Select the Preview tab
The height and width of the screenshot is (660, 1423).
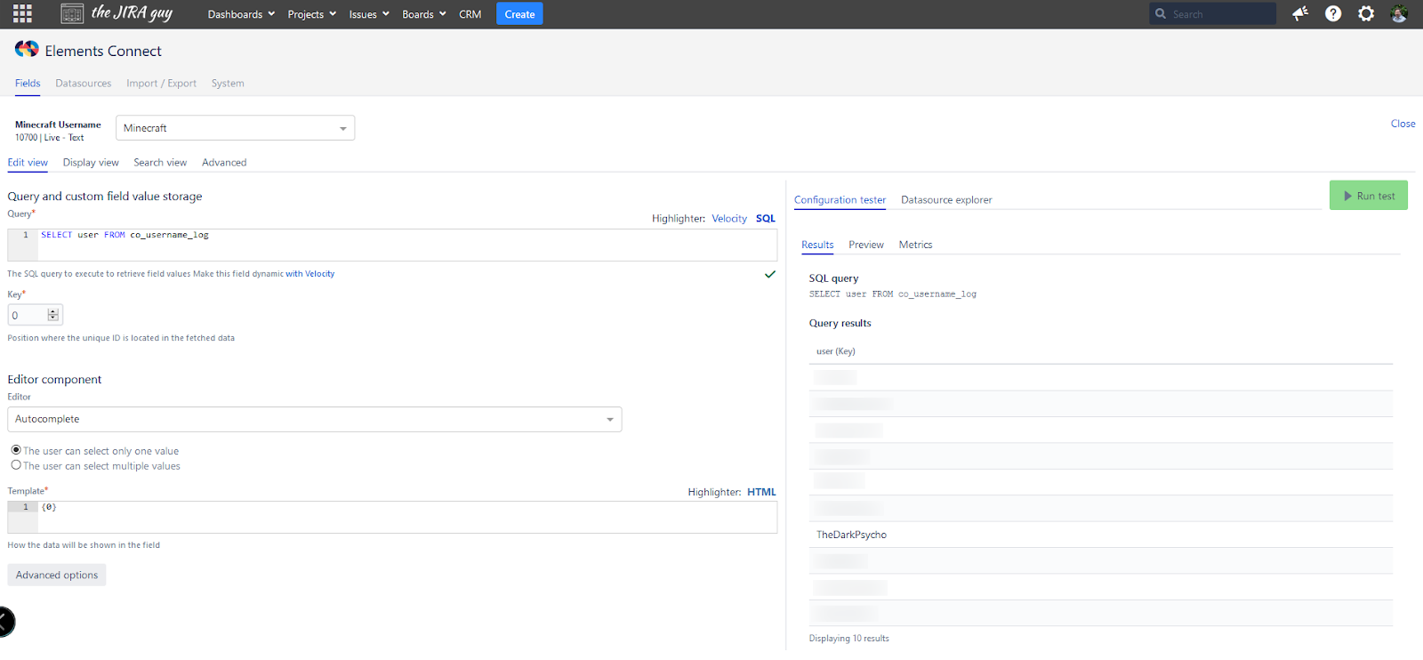click(866, 245)
